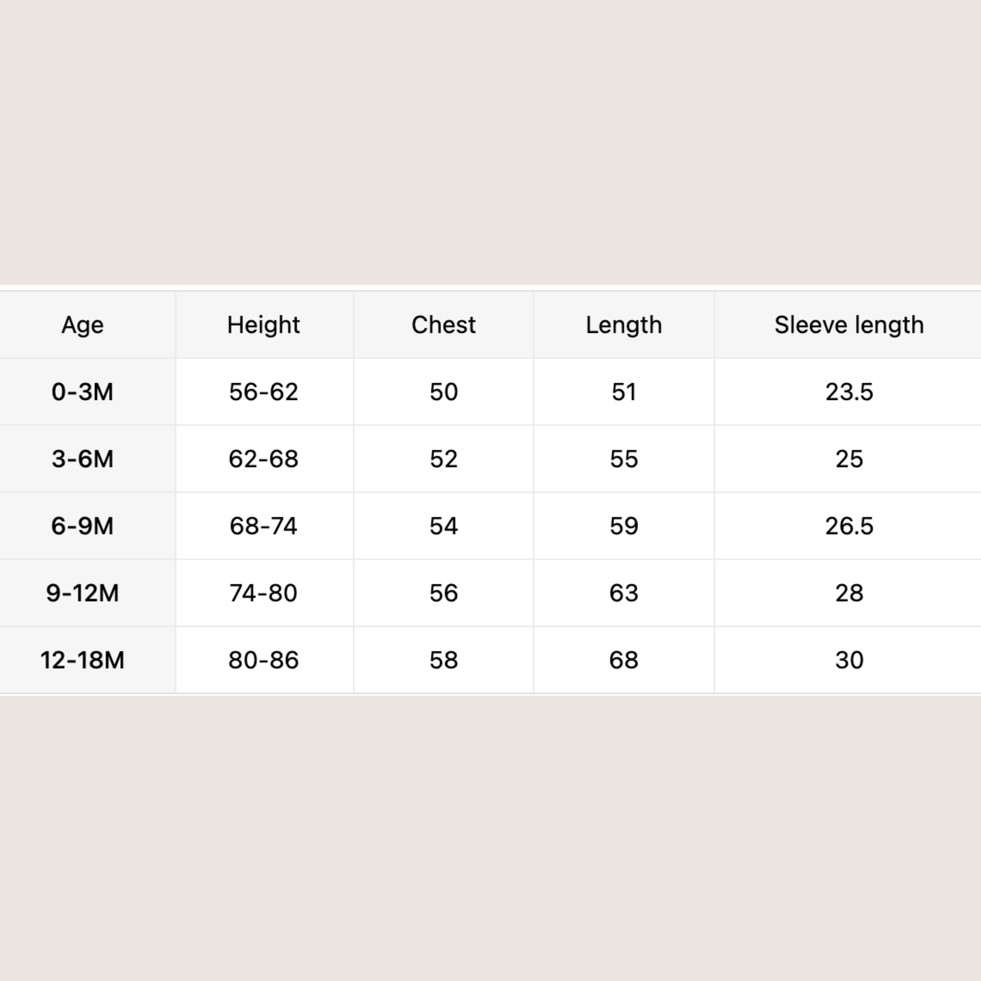Image resolution: width=981 pixels, height=981 pixels.
Task: Click the sleeve length 23.5 cell
Action: (848, 392)
